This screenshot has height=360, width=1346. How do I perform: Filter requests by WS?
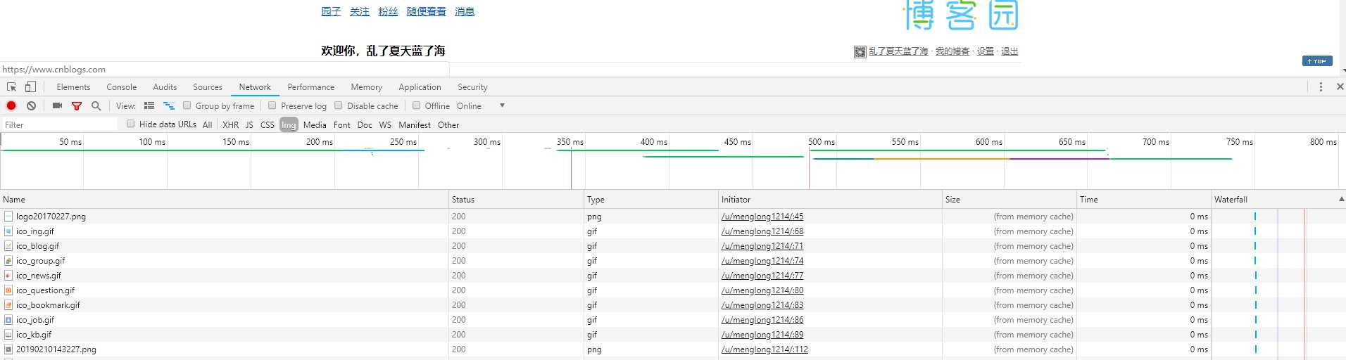385,125
